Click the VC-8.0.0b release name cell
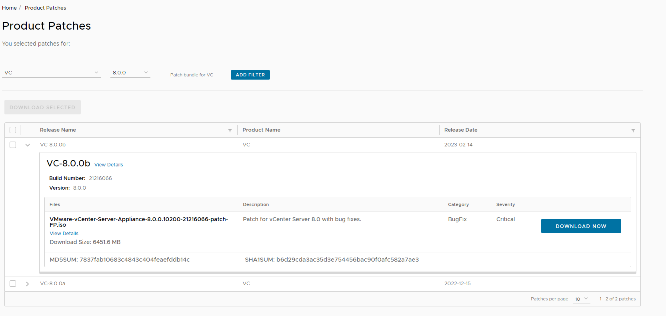This screenshot has height=316, width=666. [53, 145]
